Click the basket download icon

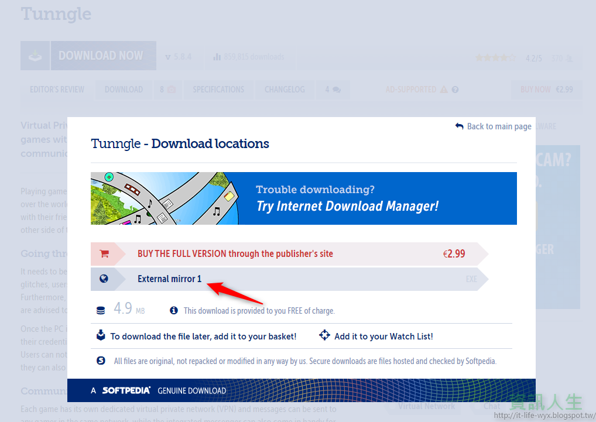[101, 335]
